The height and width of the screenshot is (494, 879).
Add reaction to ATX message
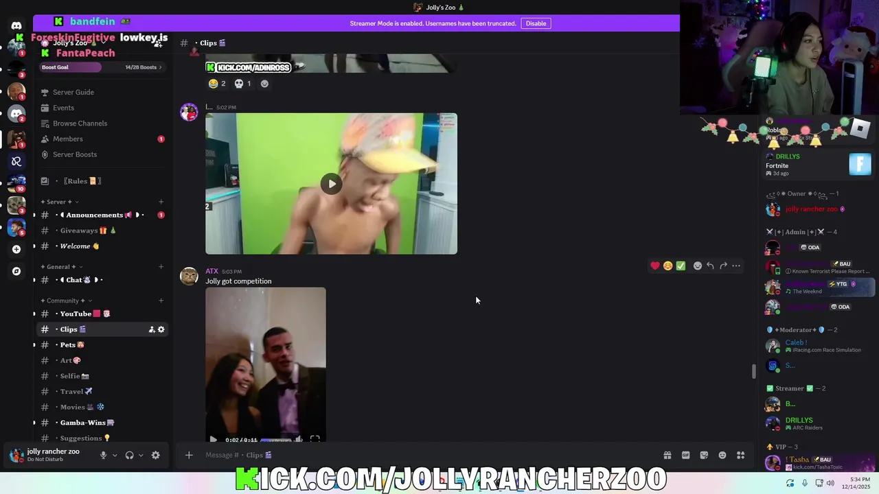tap(698, 266)
